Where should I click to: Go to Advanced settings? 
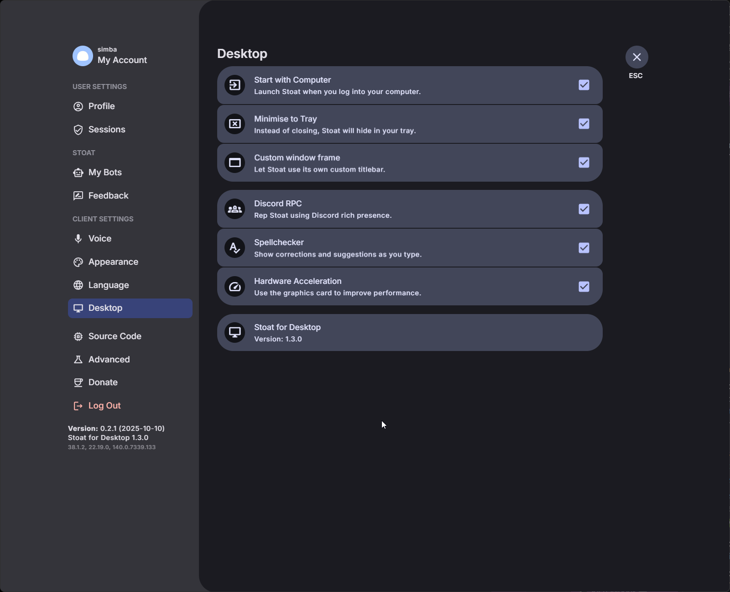click(x=130, y=360)
